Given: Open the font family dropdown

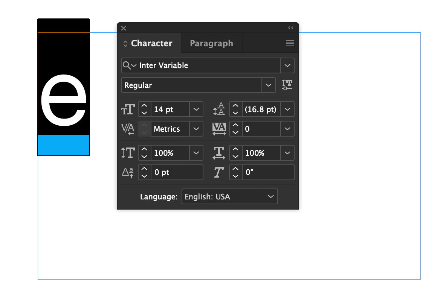Looking at the screenshot, I should (x=287, y=65).
